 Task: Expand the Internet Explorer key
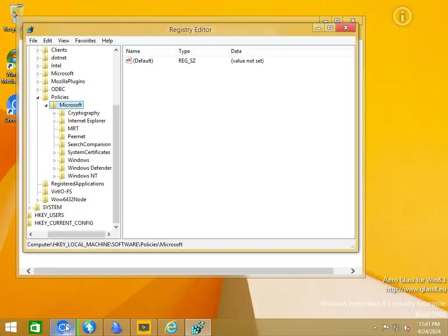click(x=54, y=121)
